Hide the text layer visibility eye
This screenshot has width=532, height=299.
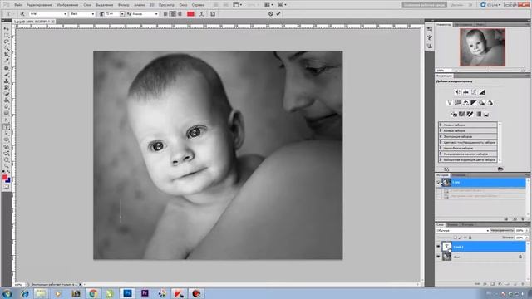438,247
